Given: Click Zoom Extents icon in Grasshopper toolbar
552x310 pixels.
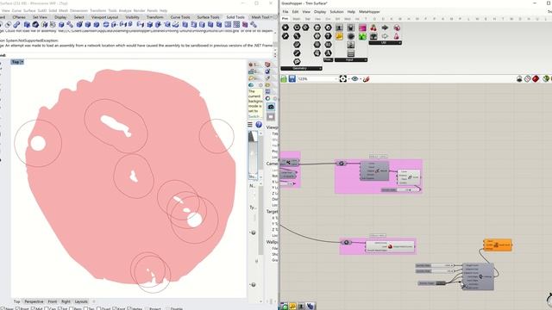Looking at the screenshot, I should coord(343,79).
